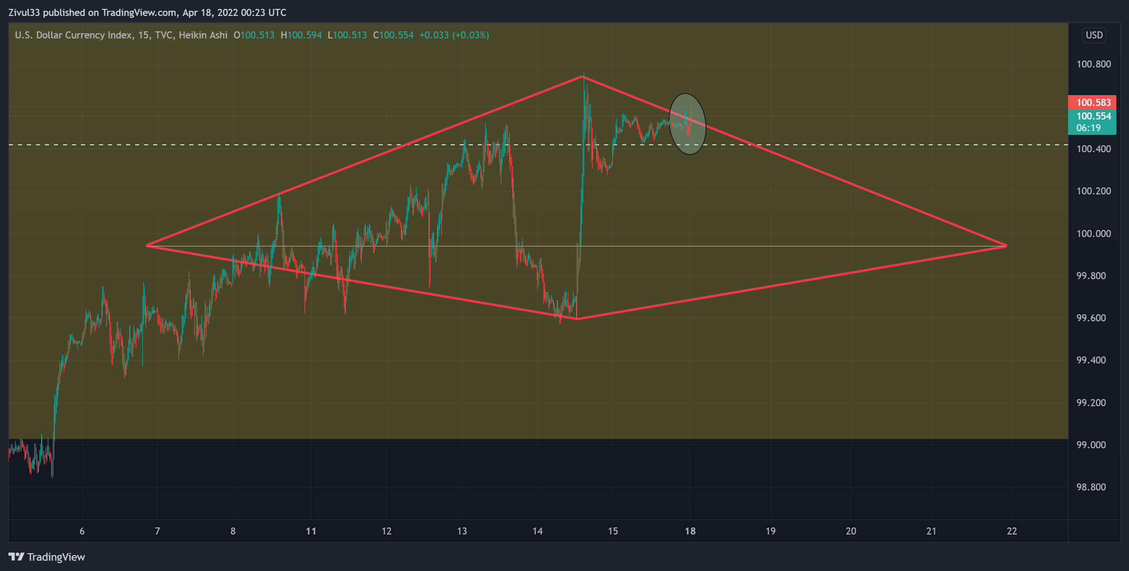Click date 12 on the time axis
The image size is (1129, 571).
tap(386, 531)
